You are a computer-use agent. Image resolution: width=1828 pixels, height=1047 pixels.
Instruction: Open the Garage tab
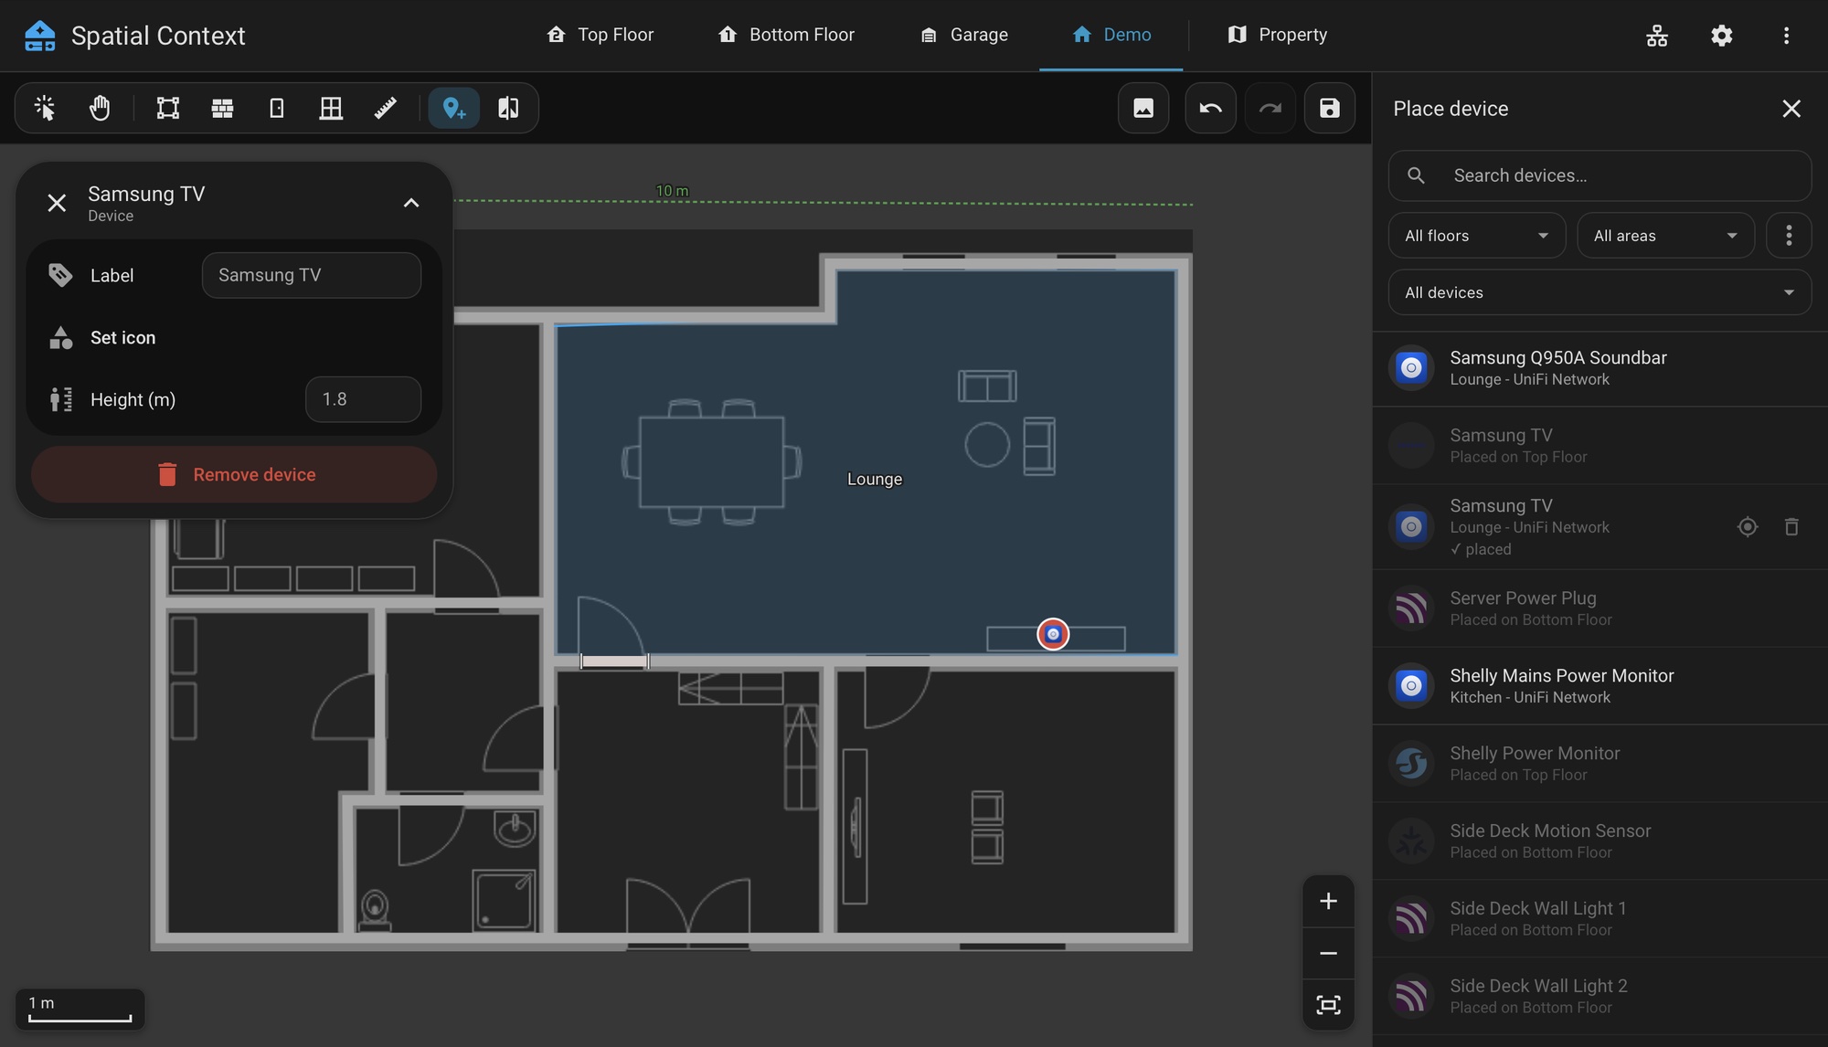coord(964,35)
